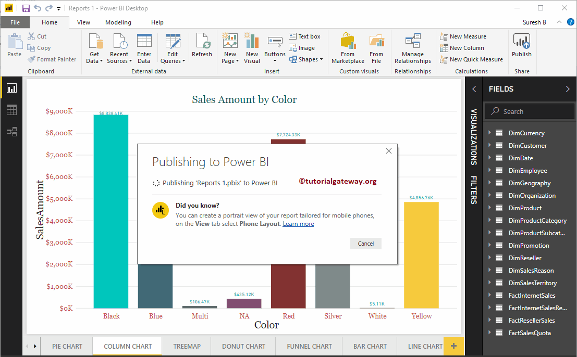The height and width of the screenshot is (357, 577).
Task: Click Cut in Clipboard group
Action: pyautogui.click(x=37, y=36)
